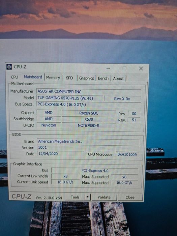Click the Tools button
This screenshot has width=177, height=236.
[x=75, y=197]
